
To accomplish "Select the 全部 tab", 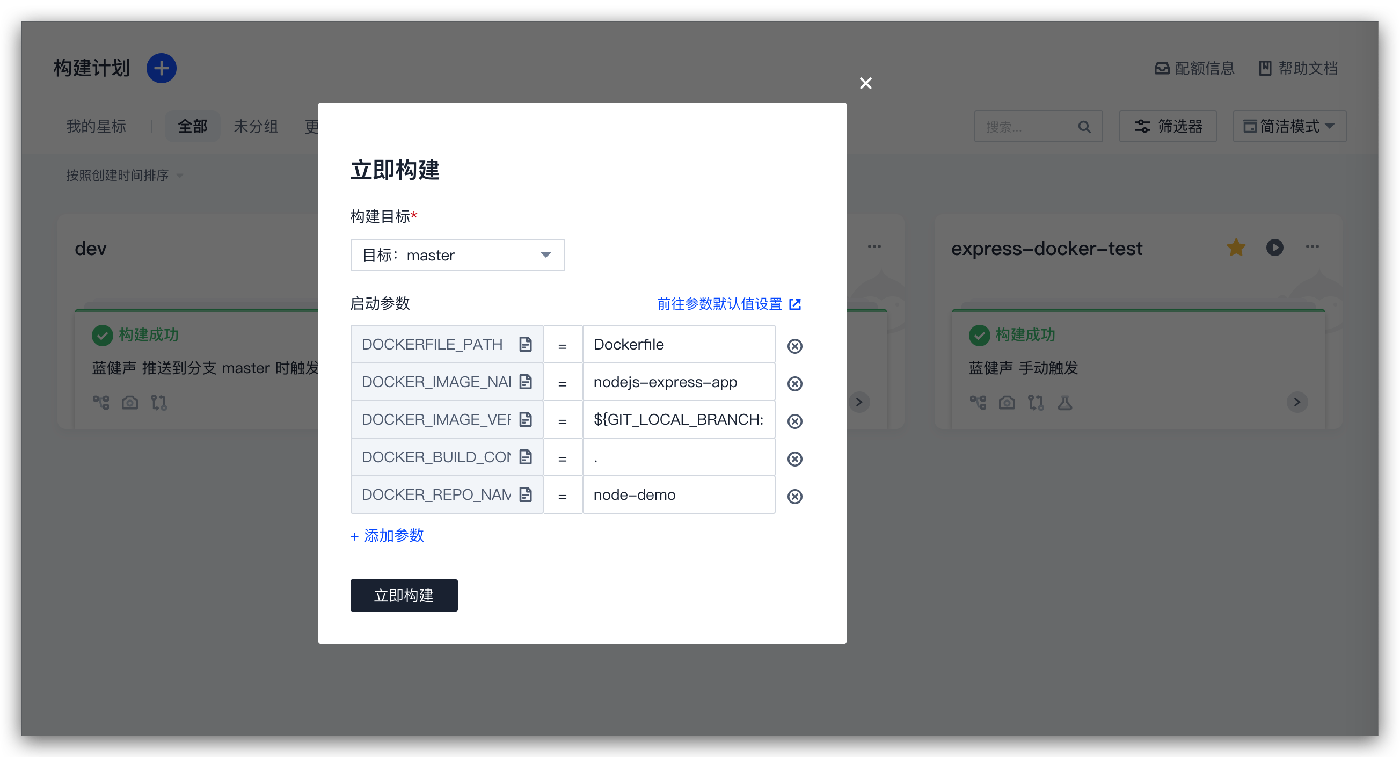I will 192,126.
